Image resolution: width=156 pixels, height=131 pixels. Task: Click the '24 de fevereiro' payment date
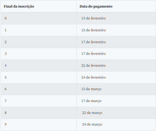(93, 77)
